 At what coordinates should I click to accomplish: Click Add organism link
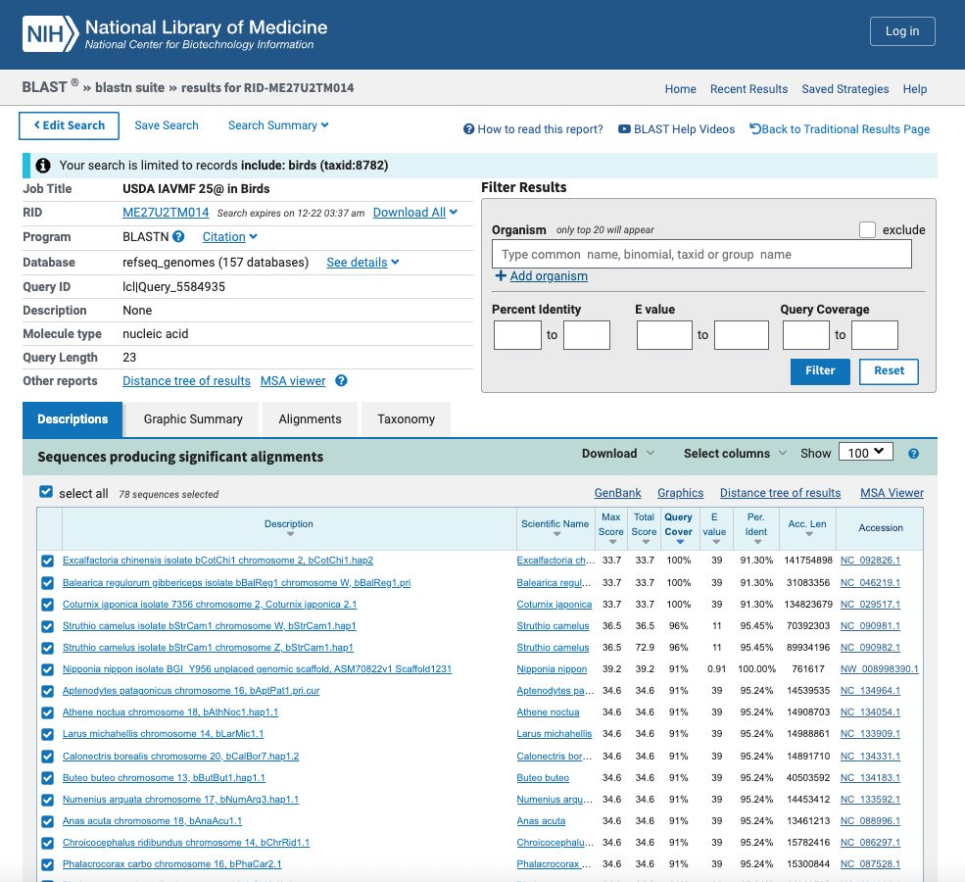click(549, 275)
